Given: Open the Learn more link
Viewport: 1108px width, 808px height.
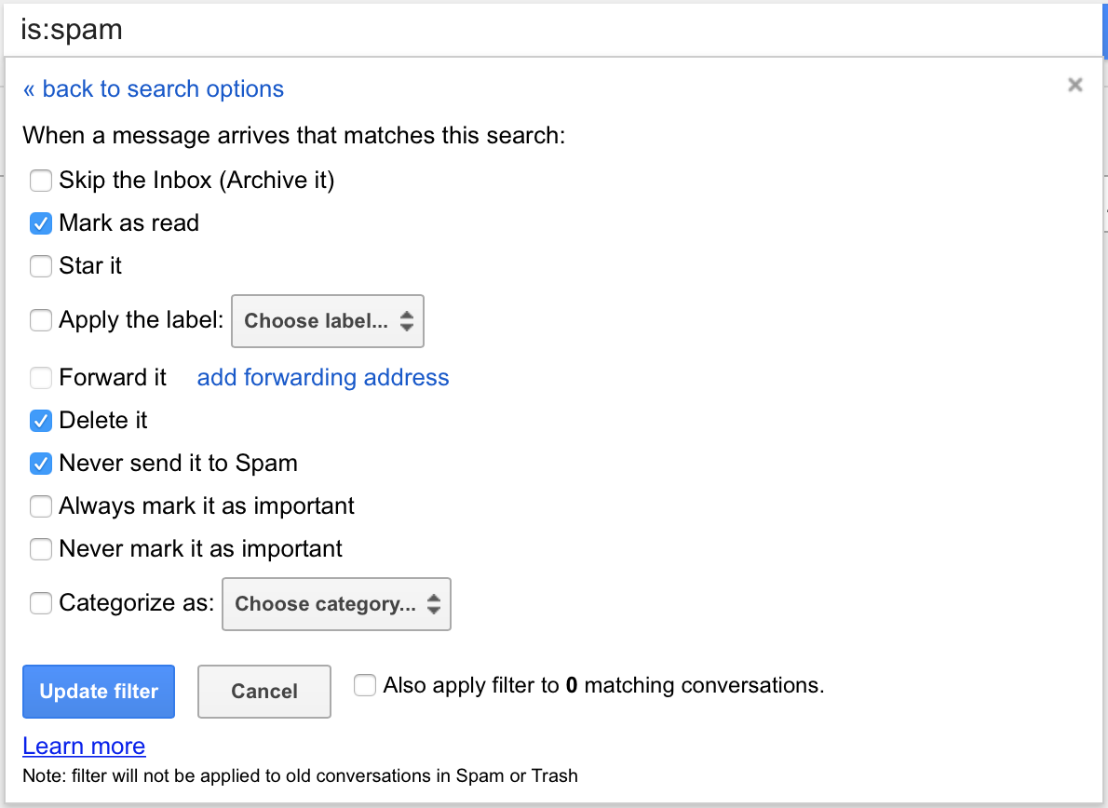Looking at the screenshot, I should click(84, 747).
